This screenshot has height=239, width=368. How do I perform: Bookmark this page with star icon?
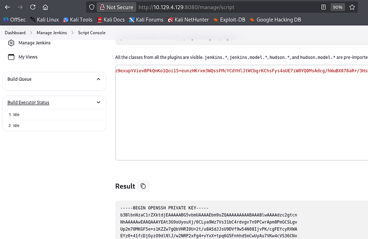click(x=352, y=7)
